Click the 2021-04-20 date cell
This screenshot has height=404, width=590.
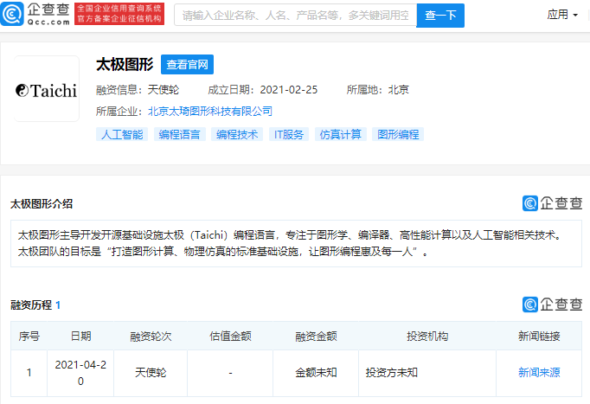pos(80,373)
